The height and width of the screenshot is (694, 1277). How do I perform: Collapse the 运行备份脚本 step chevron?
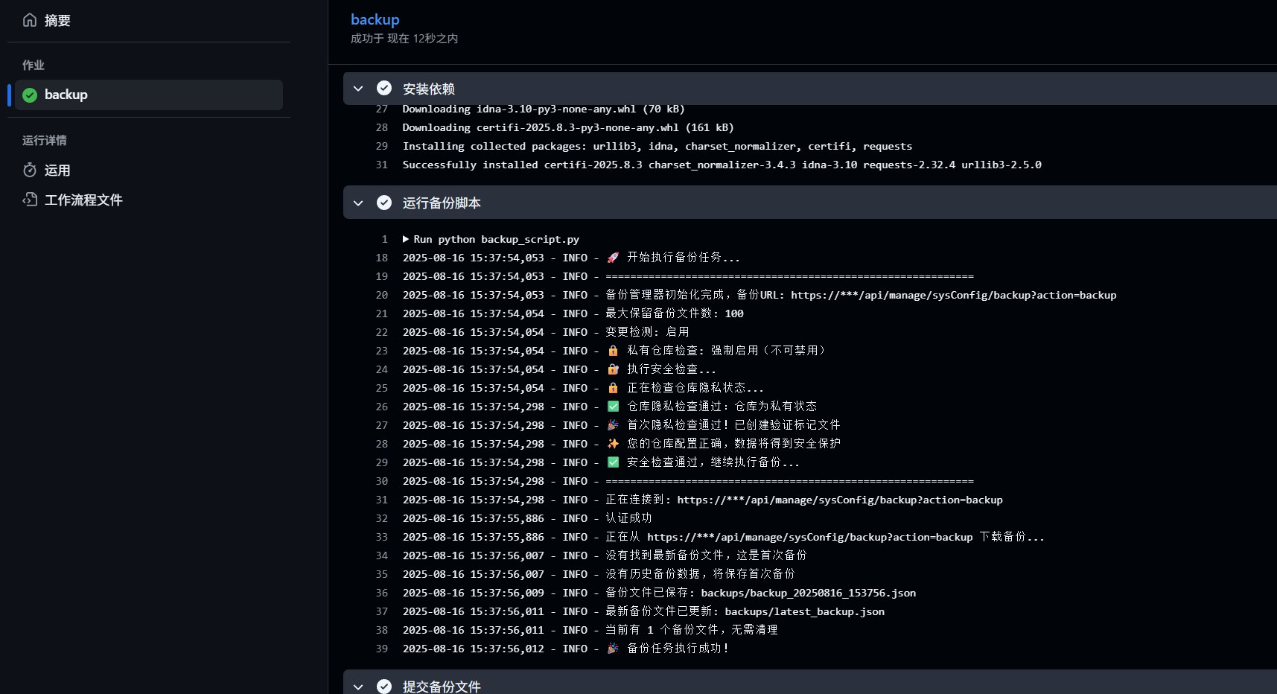(358, 203)
